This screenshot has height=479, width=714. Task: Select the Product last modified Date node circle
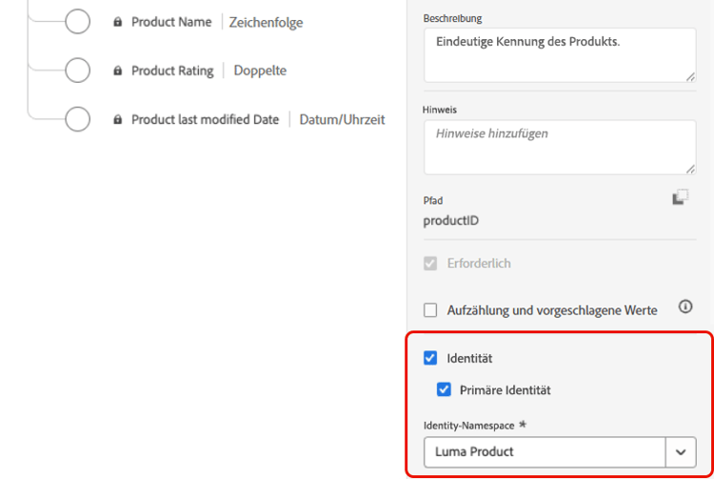point(77,119)
